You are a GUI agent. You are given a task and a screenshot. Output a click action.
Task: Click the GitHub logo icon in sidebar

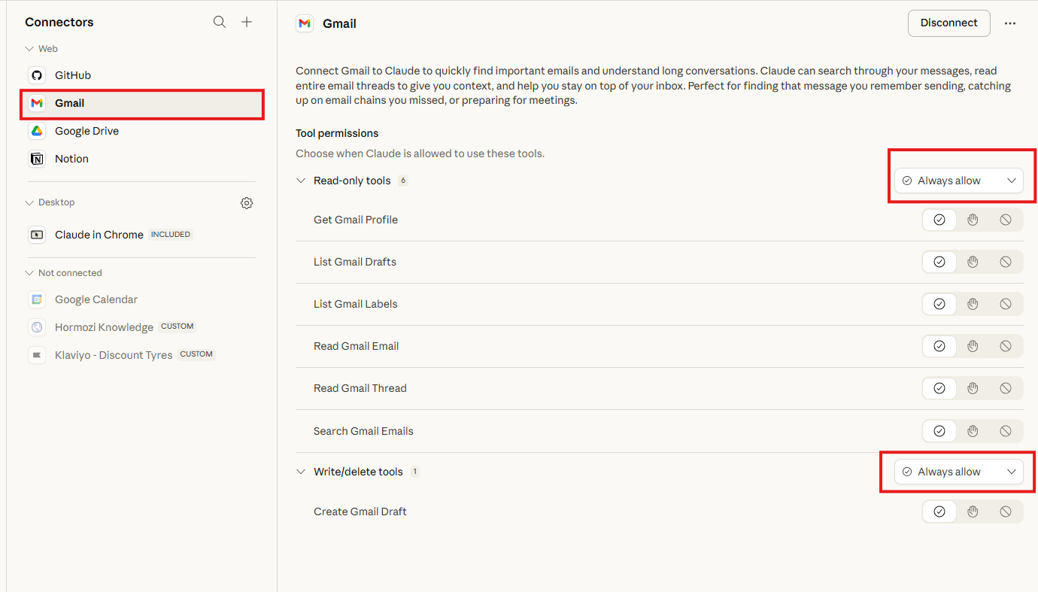(x=37, y=75)
